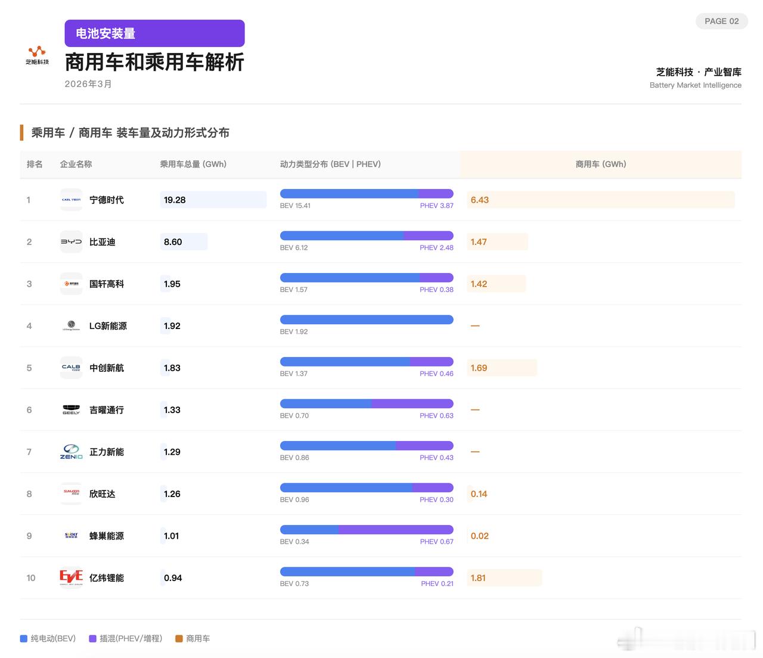Click the ZENIO logo beside 正力新能
Viewport: 763px width, 658px height.
click(x=71, y=452)
